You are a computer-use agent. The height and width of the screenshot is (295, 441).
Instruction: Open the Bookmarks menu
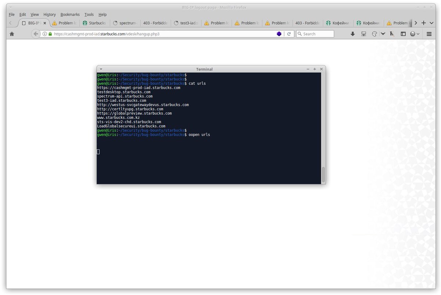coord(70,14)
